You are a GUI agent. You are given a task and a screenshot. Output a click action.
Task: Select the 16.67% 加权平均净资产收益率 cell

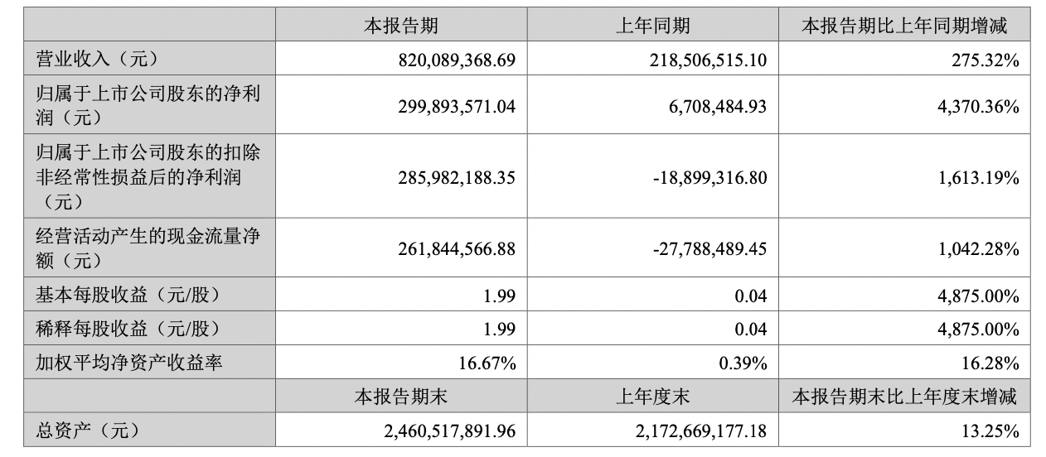coord(487,363)
